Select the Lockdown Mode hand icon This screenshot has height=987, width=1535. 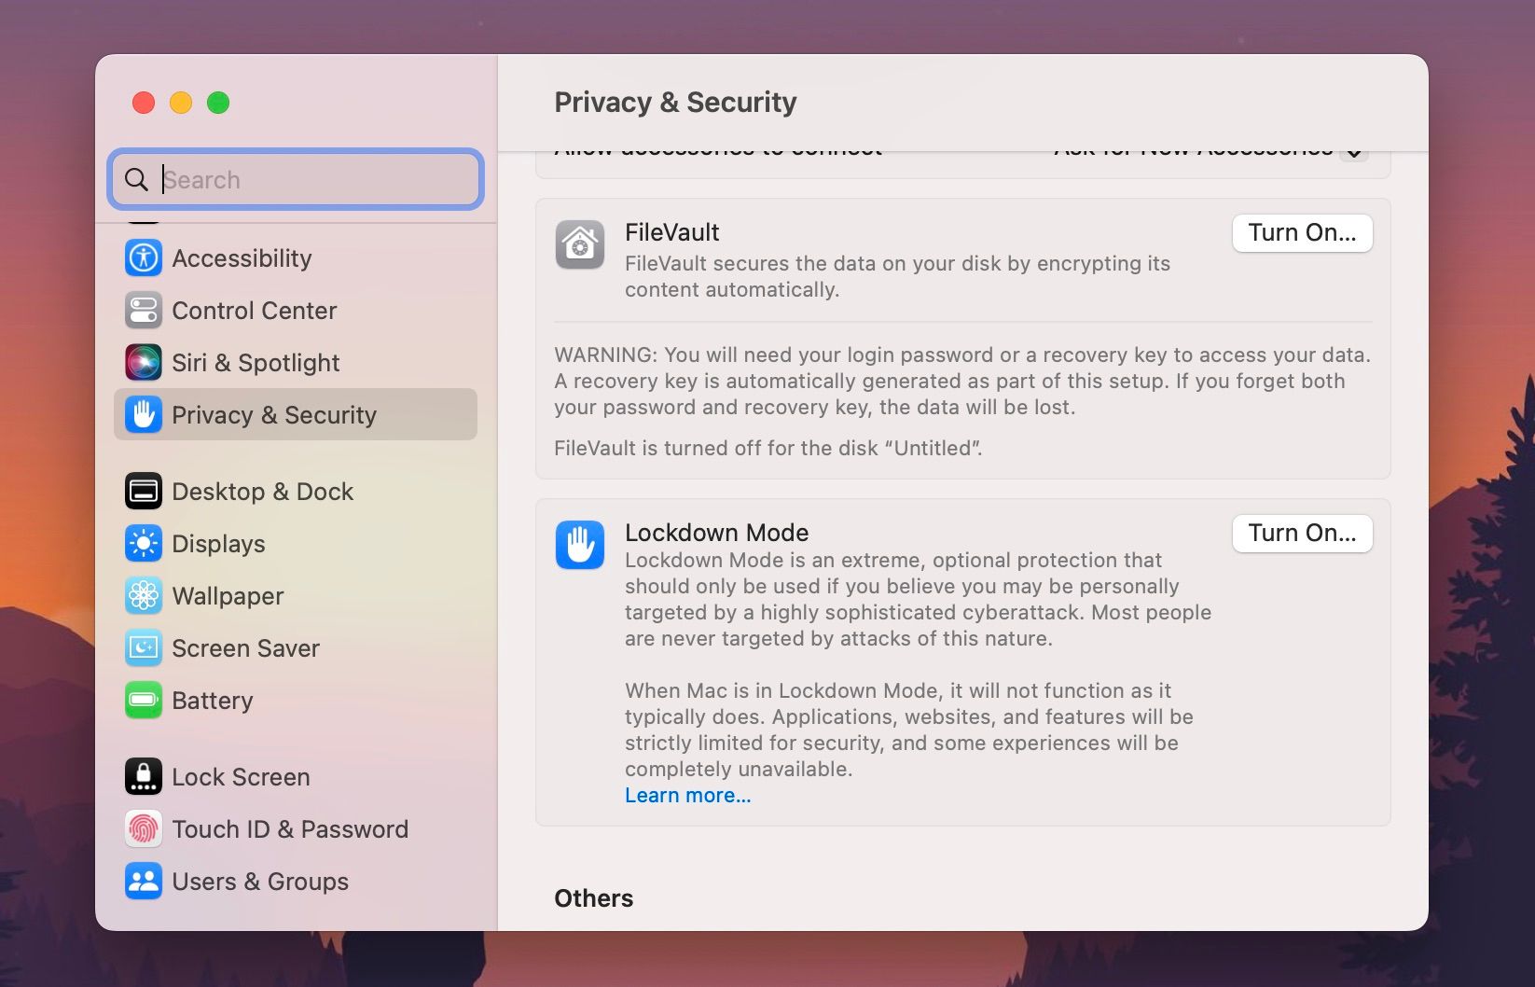579,546
